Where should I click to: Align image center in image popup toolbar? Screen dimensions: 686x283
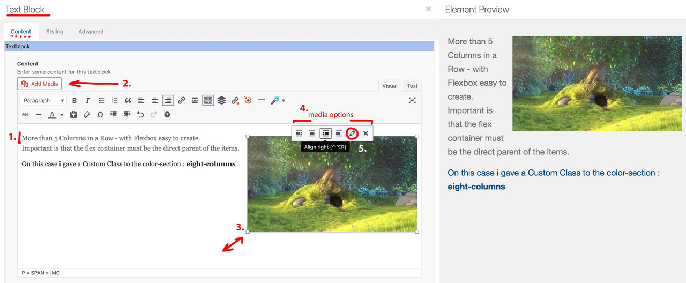[x=312, y=133]
